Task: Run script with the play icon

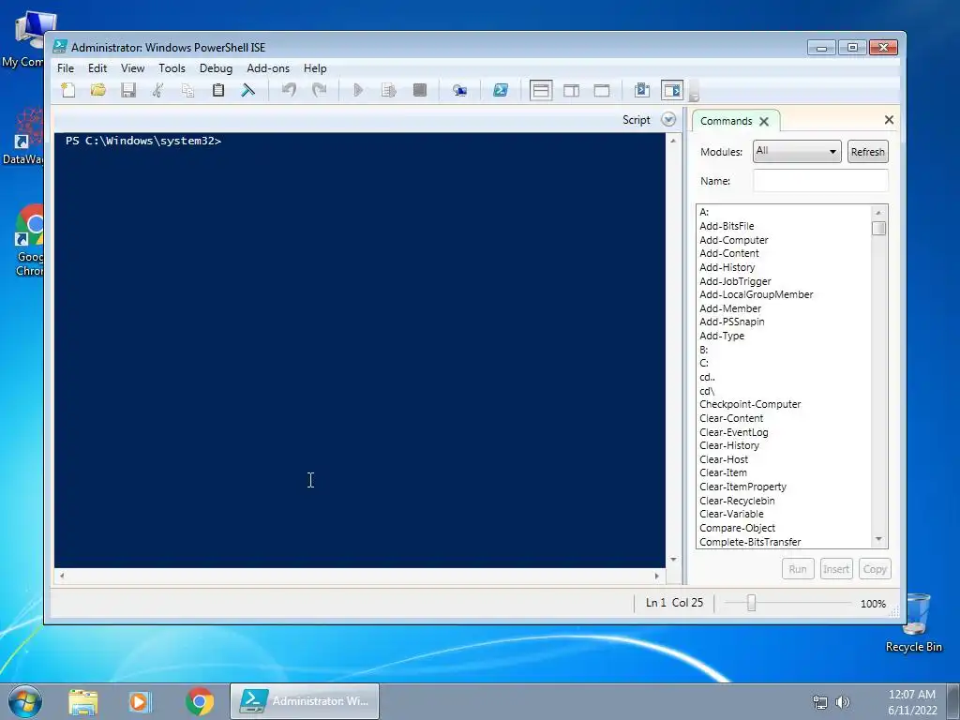Action: click(358, 91)
